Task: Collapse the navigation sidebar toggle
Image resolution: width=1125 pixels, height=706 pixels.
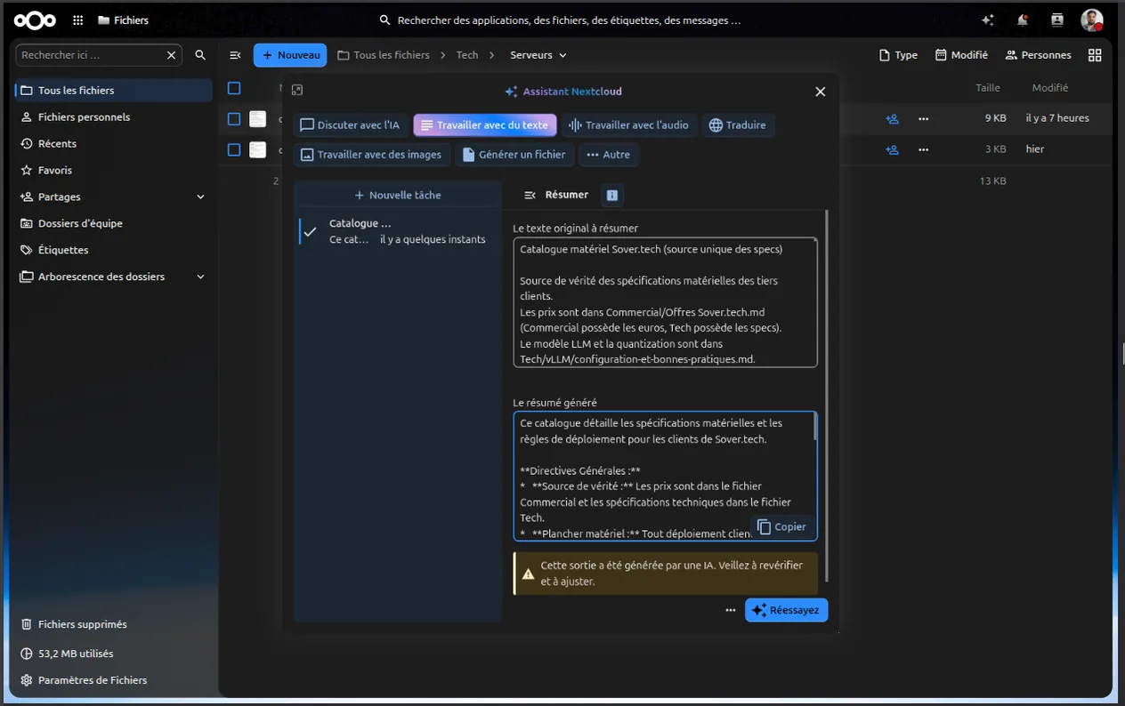Action: [235, 55]
